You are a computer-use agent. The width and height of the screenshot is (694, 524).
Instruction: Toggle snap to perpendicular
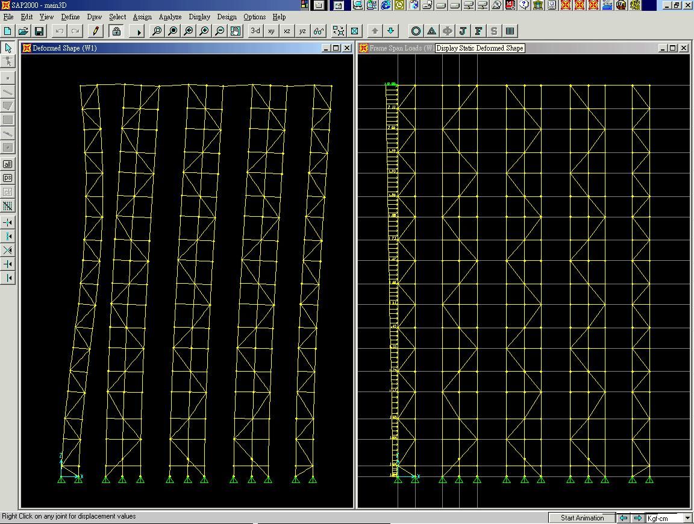tap(7, 264)
